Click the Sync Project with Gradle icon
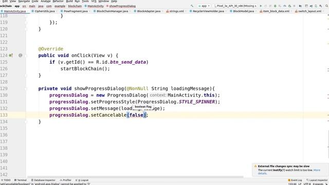Image resolution: width=329 pixels, height=185 pixels. tap(312, 6)
